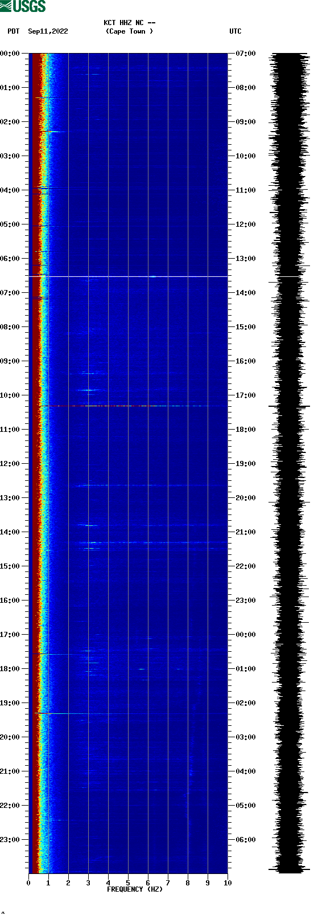Click the 'Sep11,2022' date text
Image resolution: width=314 pixels, height=919 pixels.
point(48,31)
